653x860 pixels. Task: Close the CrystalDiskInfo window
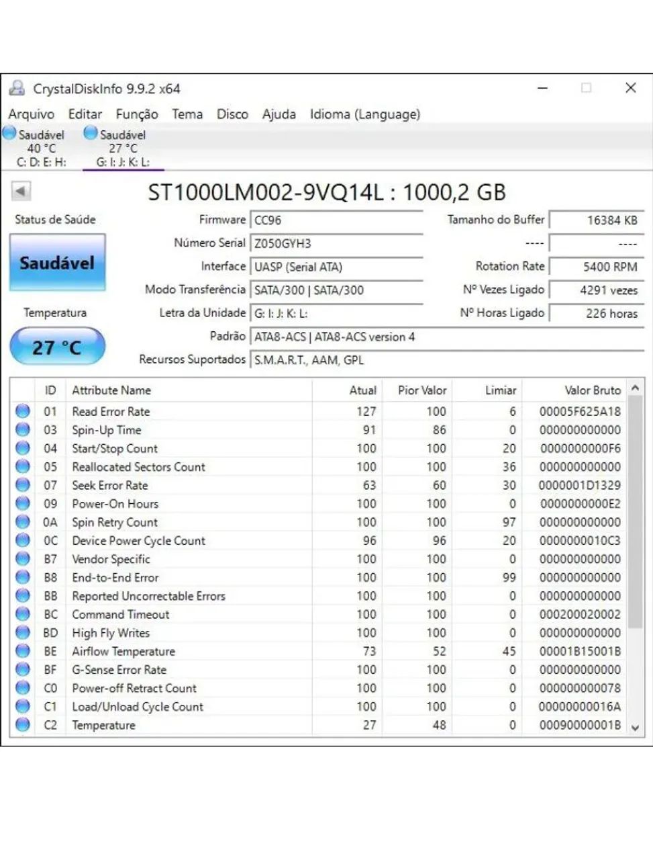coord(631,88)
